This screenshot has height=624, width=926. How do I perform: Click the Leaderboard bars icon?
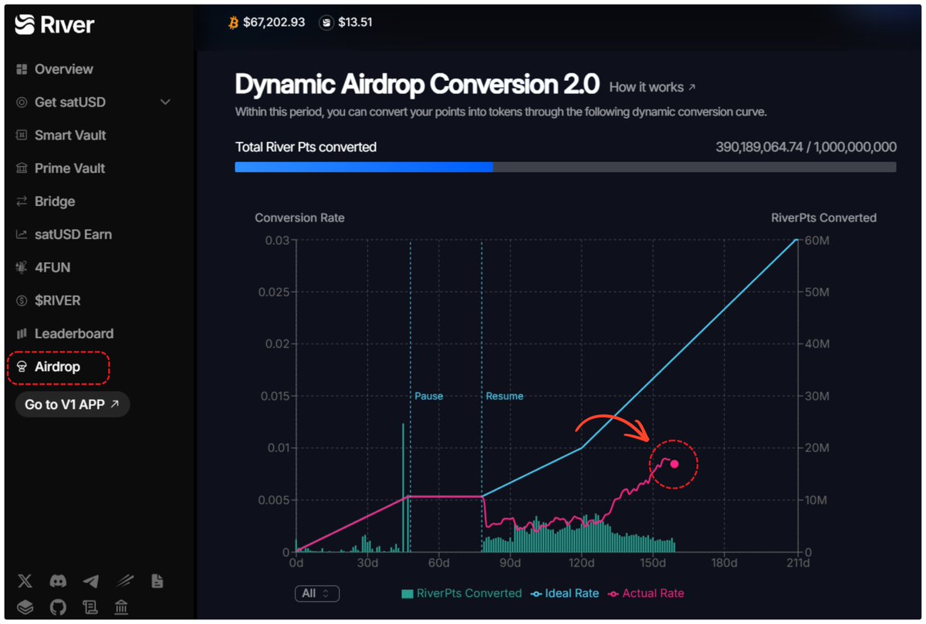point(22,334)
